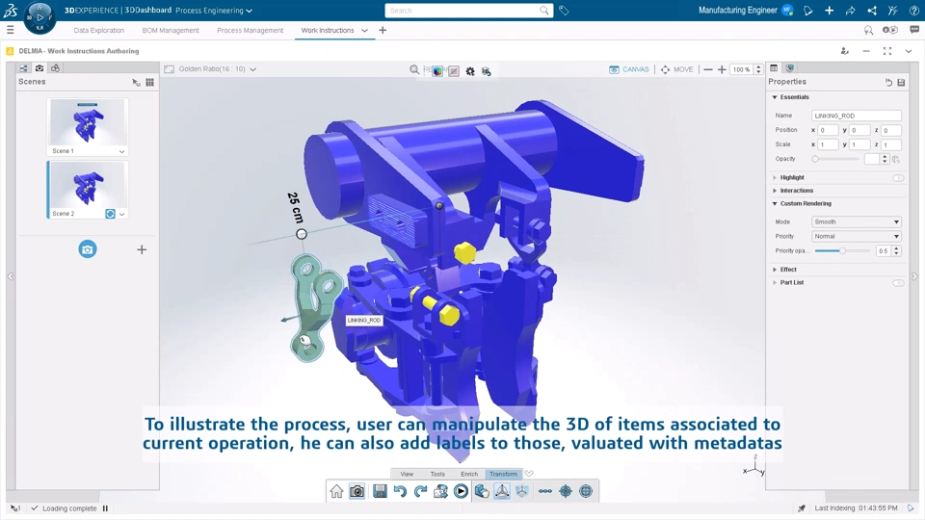Click the sync icon on Scene 2

[x=110, y=214]
